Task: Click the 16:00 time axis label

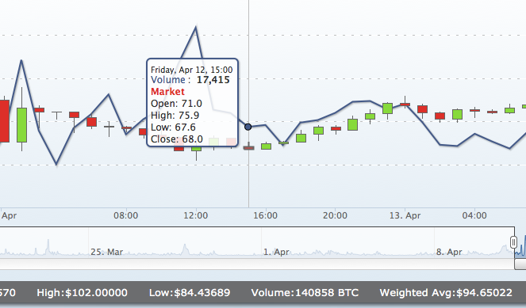Action: click(x=265, y=215)
